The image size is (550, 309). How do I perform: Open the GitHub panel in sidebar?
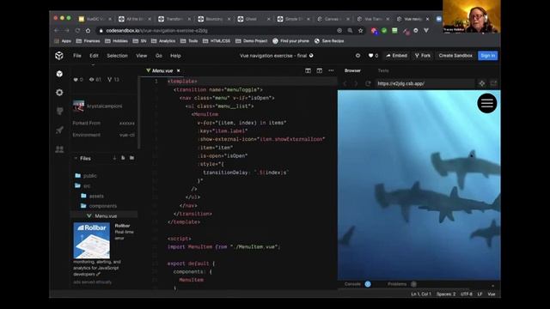(x=59, y=111)
